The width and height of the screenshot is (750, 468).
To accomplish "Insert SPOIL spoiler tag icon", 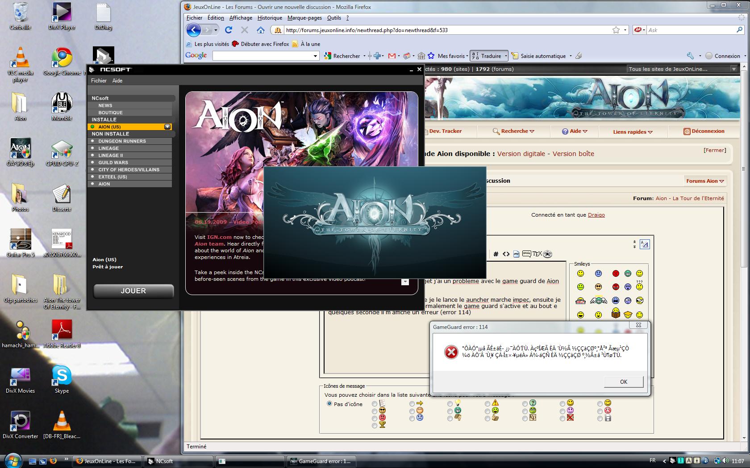I will 527,254.
